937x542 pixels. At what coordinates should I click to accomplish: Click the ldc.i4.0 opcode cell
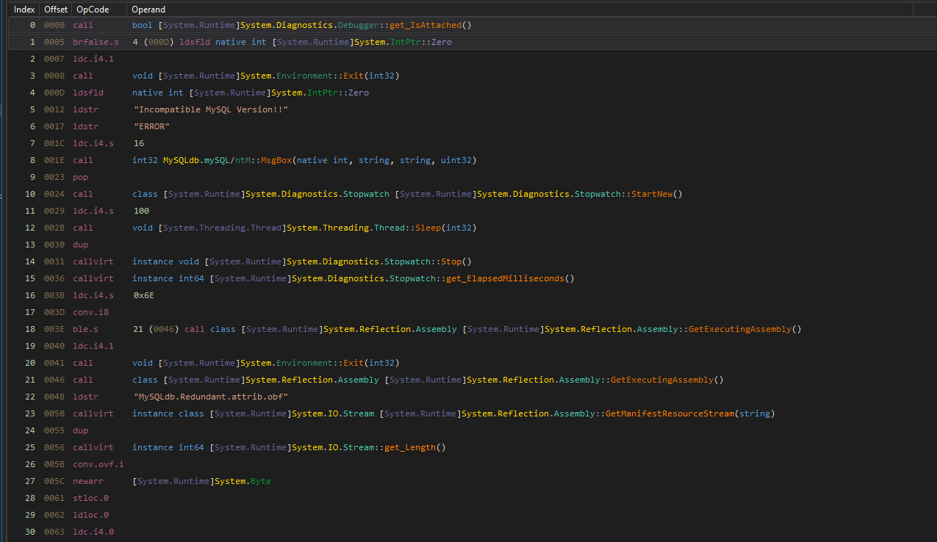(93, 532)
